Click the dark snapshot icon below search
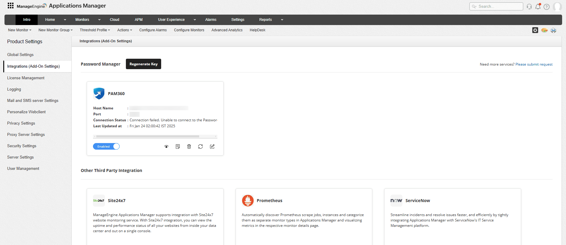Viewport: 566px width, 245px height. tap(535, 30)
